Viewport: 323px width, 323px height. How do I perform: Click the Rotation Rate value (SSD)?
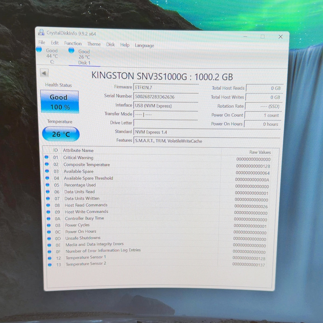[264, 106]
